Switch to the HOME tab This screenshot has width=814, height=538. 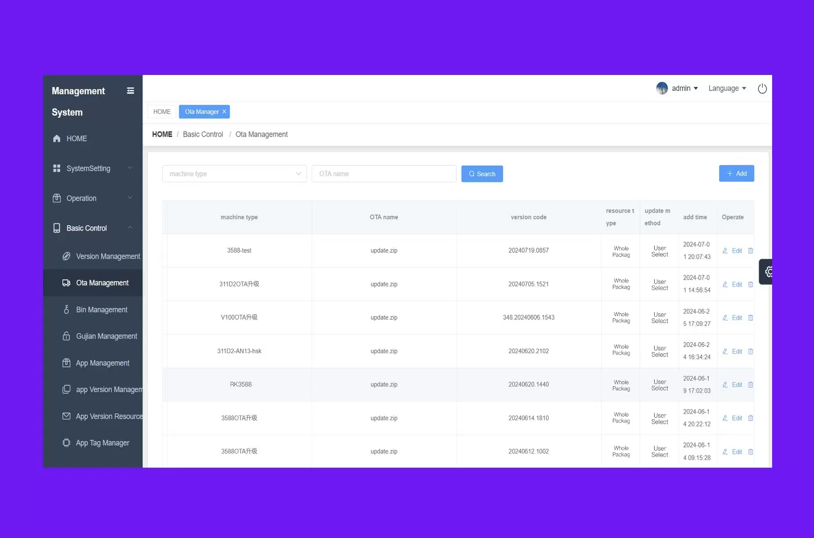tap(162, 112)
